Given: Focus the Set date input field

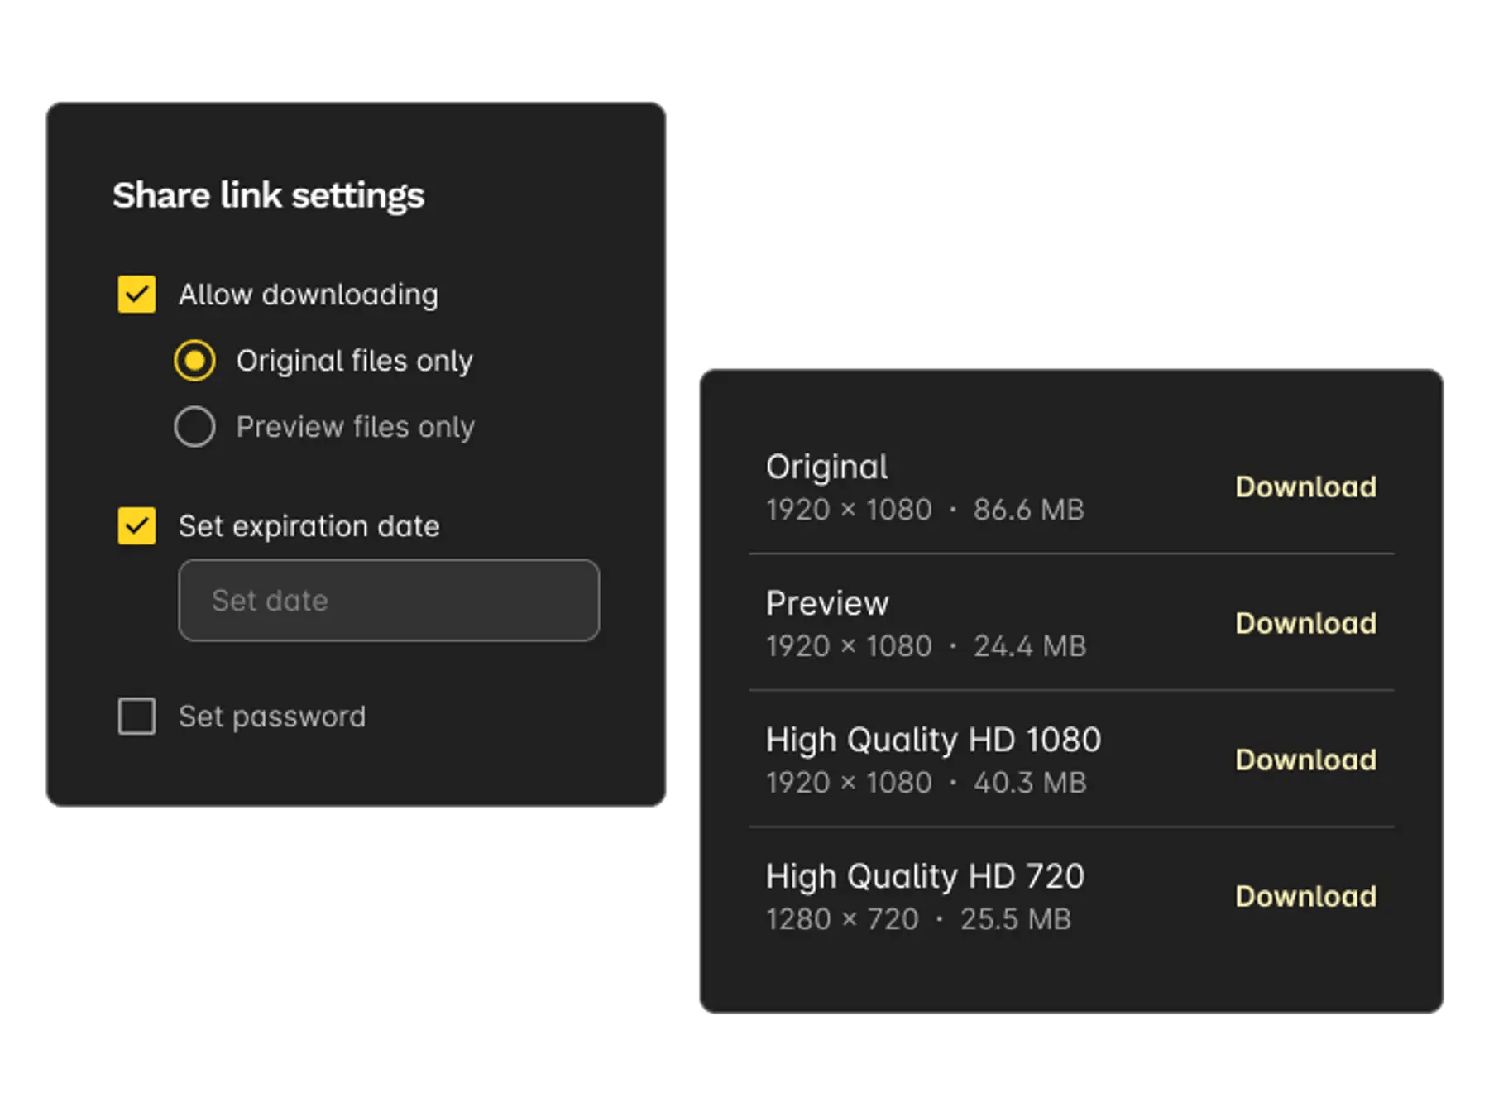Looking at the screenshot, I should coord(389,601).
